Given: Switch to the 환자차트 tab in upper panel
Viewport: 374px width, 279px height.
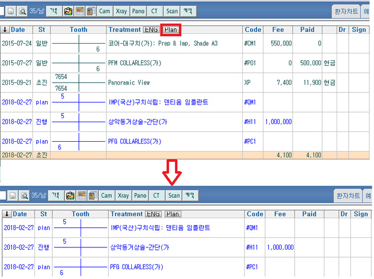Looking at the screenshot, I should pyautogui.click(x=348, y=11).
